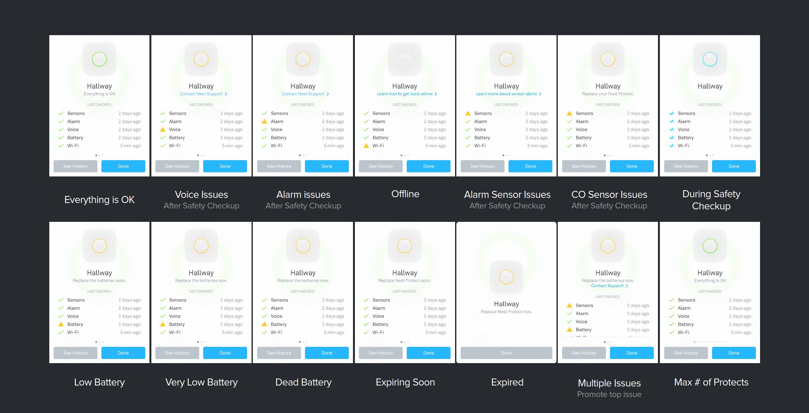This screenshot has width=809, height=413.
Task: Click Battery warning triangle in Low Battery card
Action: click(x=61, y=324)
